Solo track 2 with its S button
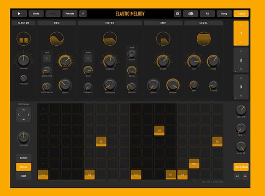Viewport: 265px width, 196px height. click(241, 51)
